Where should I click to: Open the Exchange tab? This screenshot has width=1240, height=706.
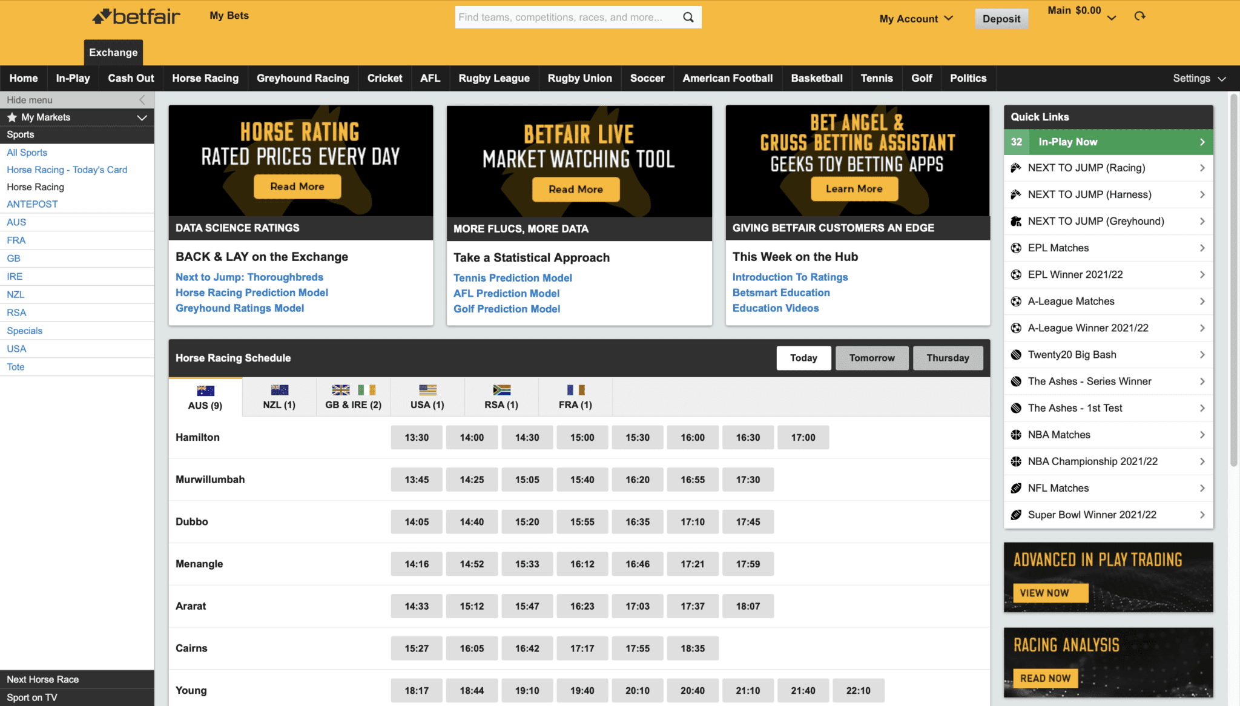[x=113, y=52]
